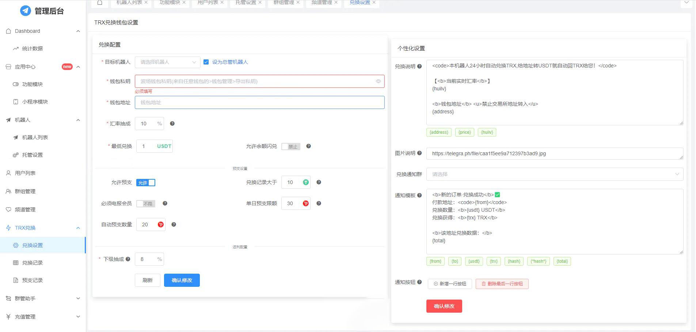Click the help icon next to 汇率抽成
Viewport: 696px width, 332px height.
tap(172, 124)
